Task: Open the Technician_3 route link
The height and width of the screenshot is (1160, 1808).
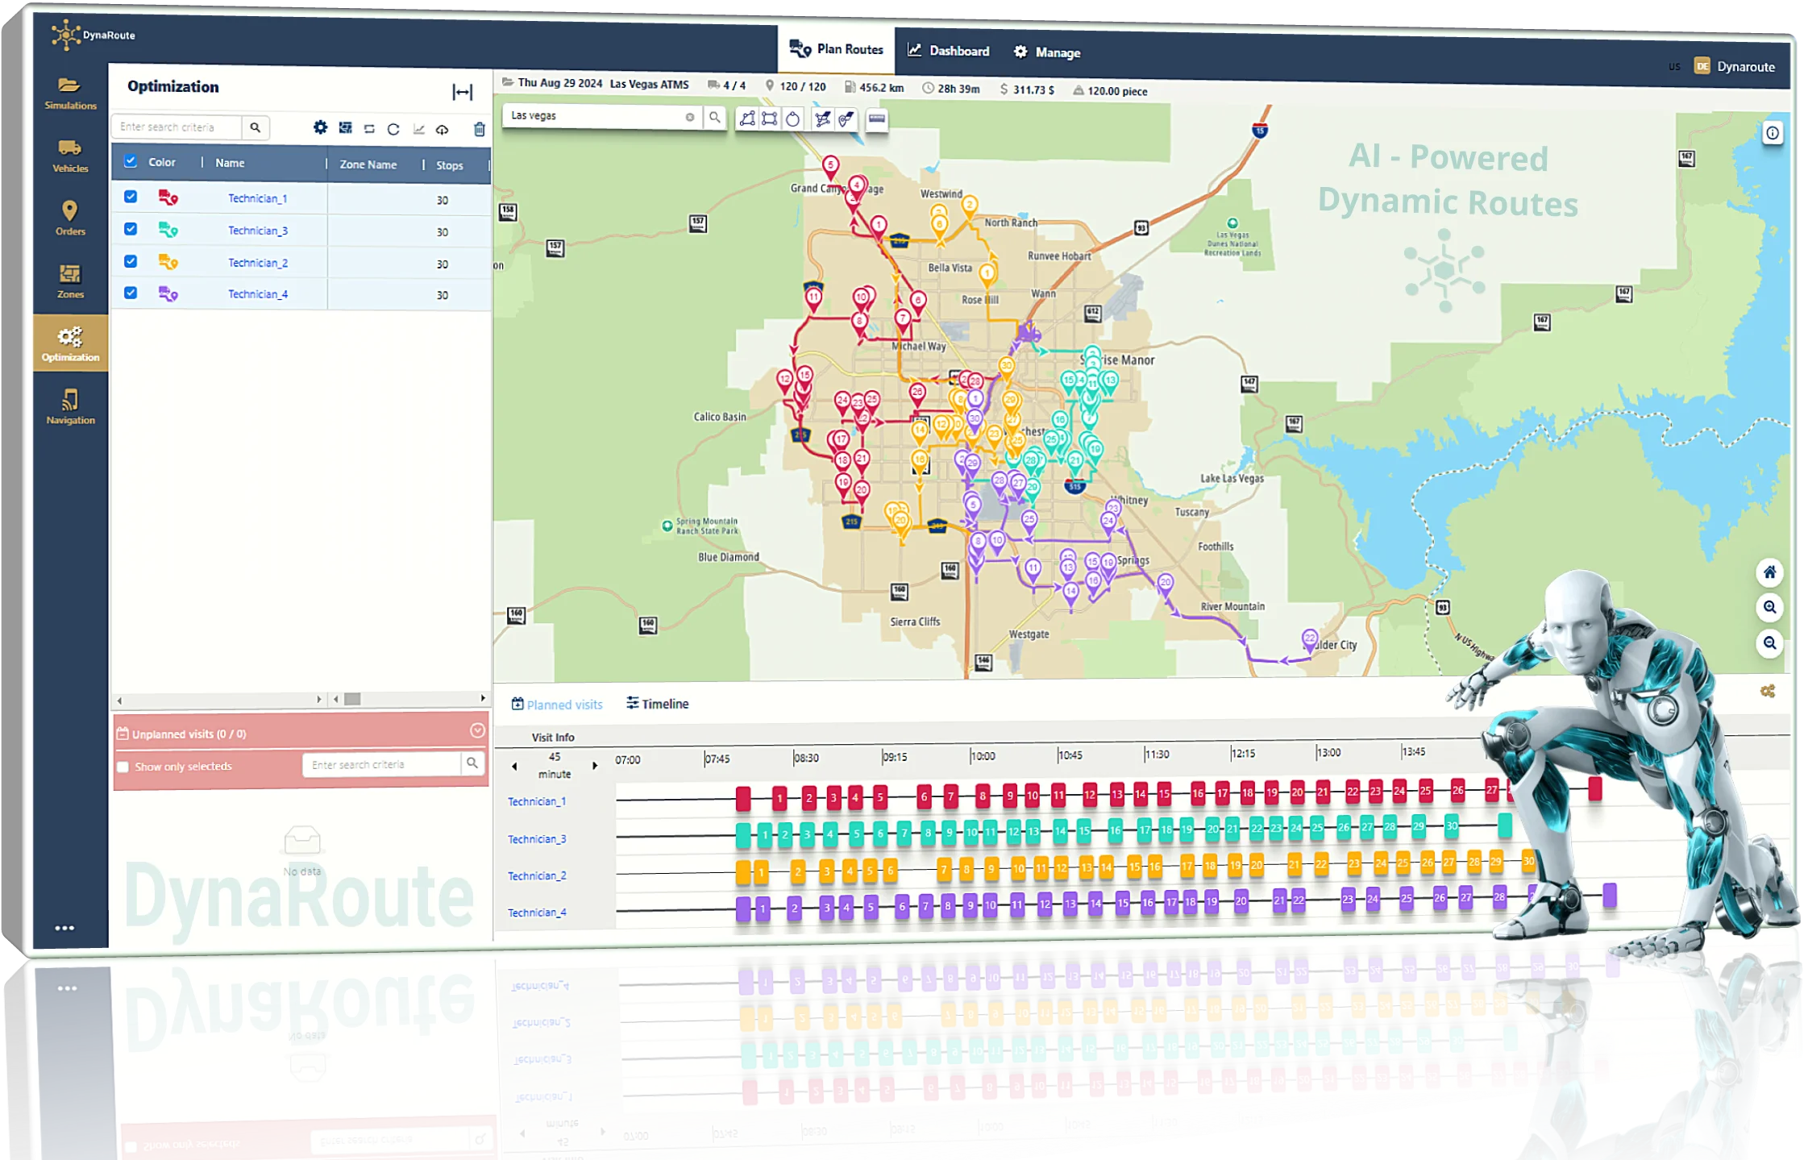Action: coord(257,231)
